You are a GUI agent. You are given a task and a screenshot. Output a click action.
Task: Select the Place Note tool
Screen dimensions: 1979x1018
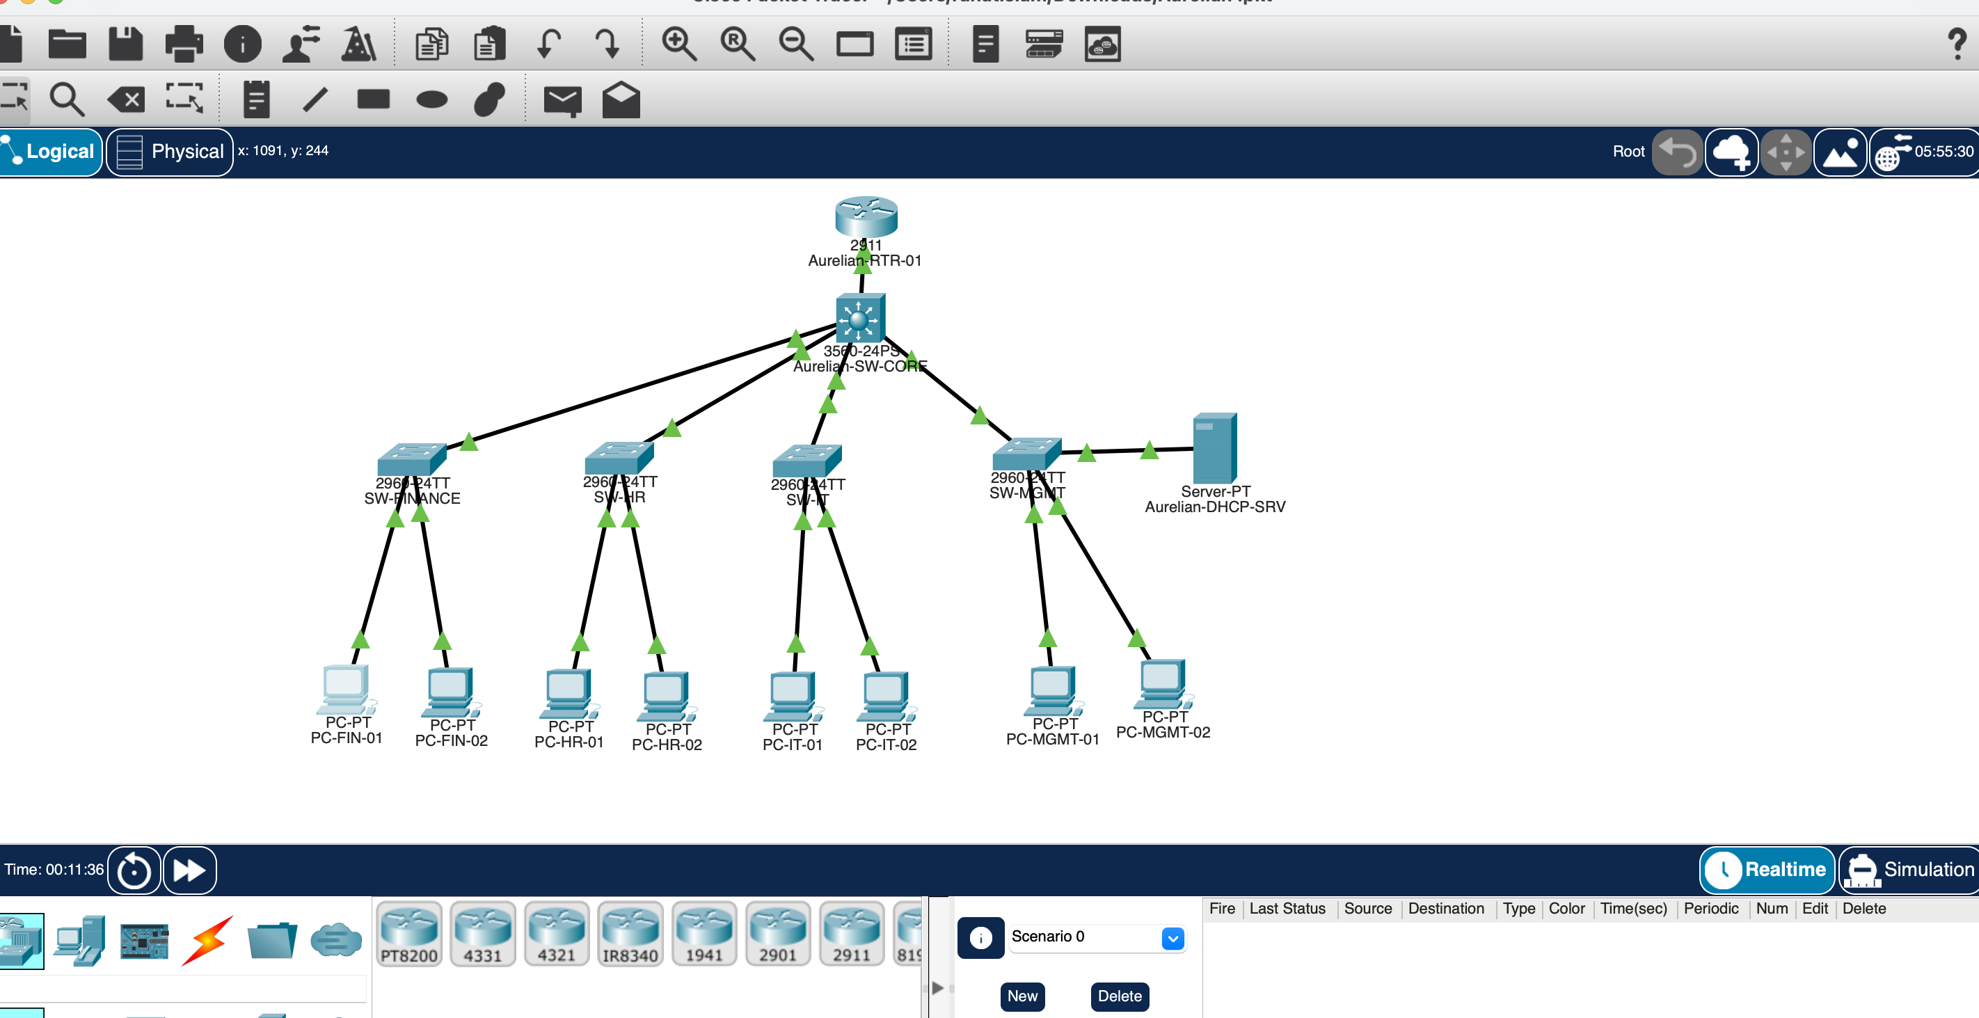pos(256,99)
